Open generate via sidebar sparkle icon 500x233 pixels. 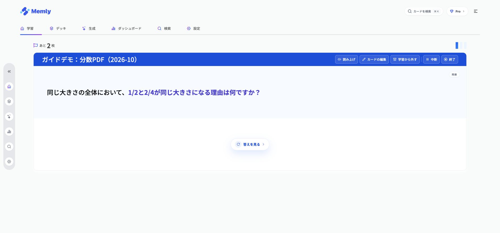coord(9,117)
